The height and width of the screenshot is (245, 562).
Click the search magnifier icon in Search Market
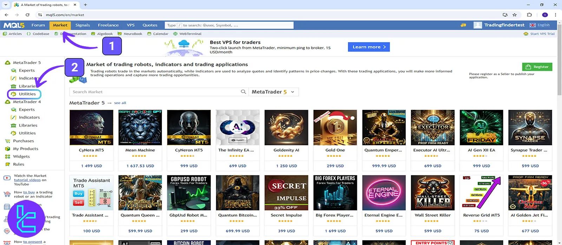(243, 92)
